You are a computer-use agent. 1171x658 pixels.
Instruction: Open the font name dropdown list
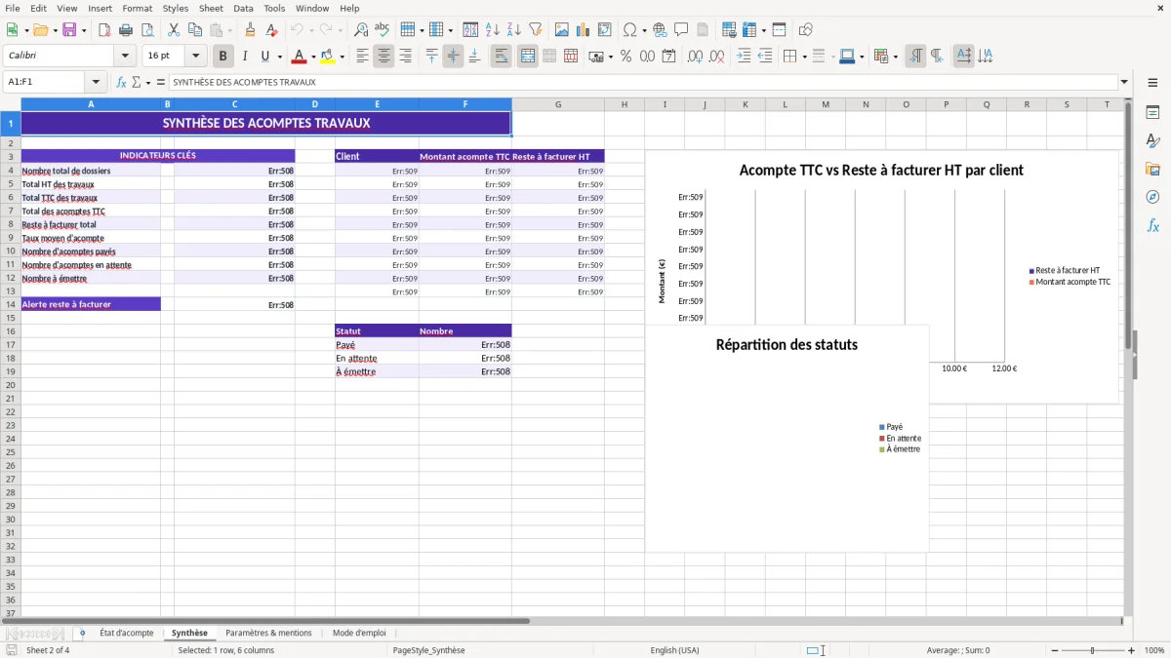(x=125, y=57)
